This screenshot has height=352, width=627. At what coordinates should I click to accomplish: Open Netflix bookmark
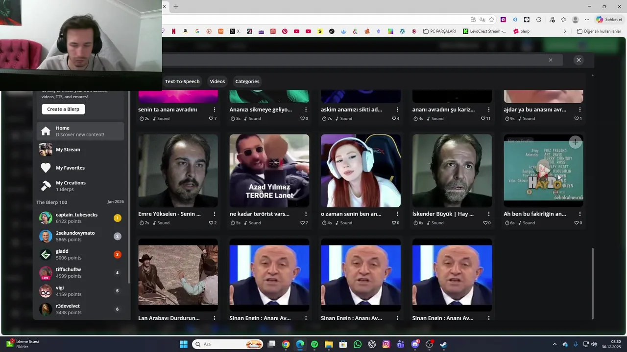coord(174,31)
